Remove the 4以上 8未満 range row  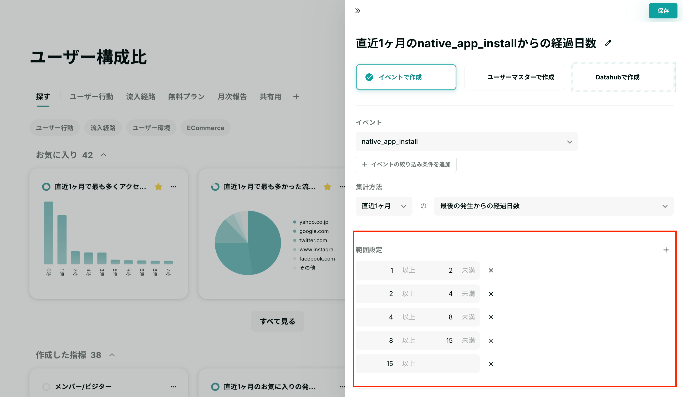491,317
